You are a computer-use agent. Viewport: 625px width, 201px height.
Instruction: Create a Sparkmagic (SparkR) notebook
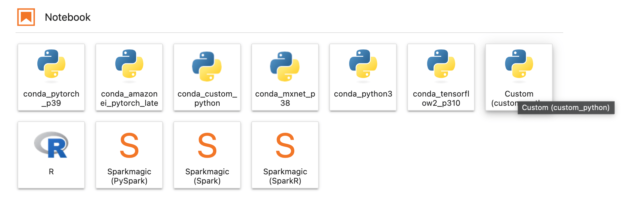pos(285,155)
